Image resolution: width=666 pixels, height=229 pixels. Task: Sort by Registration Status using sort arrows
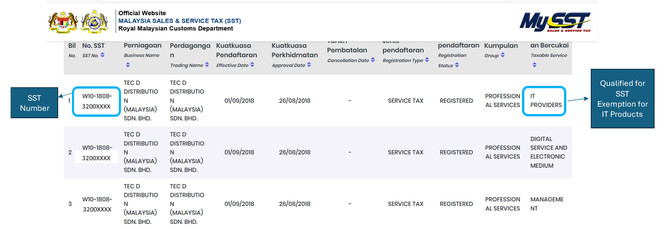pyautogui.click(x=457, y=65)
